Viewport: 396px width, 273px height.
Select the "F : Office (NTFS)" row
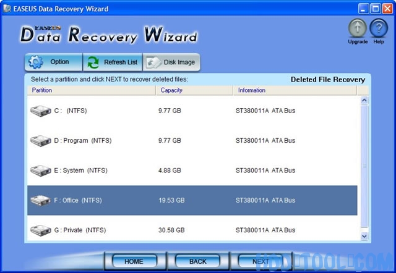[x=192, y=200]
